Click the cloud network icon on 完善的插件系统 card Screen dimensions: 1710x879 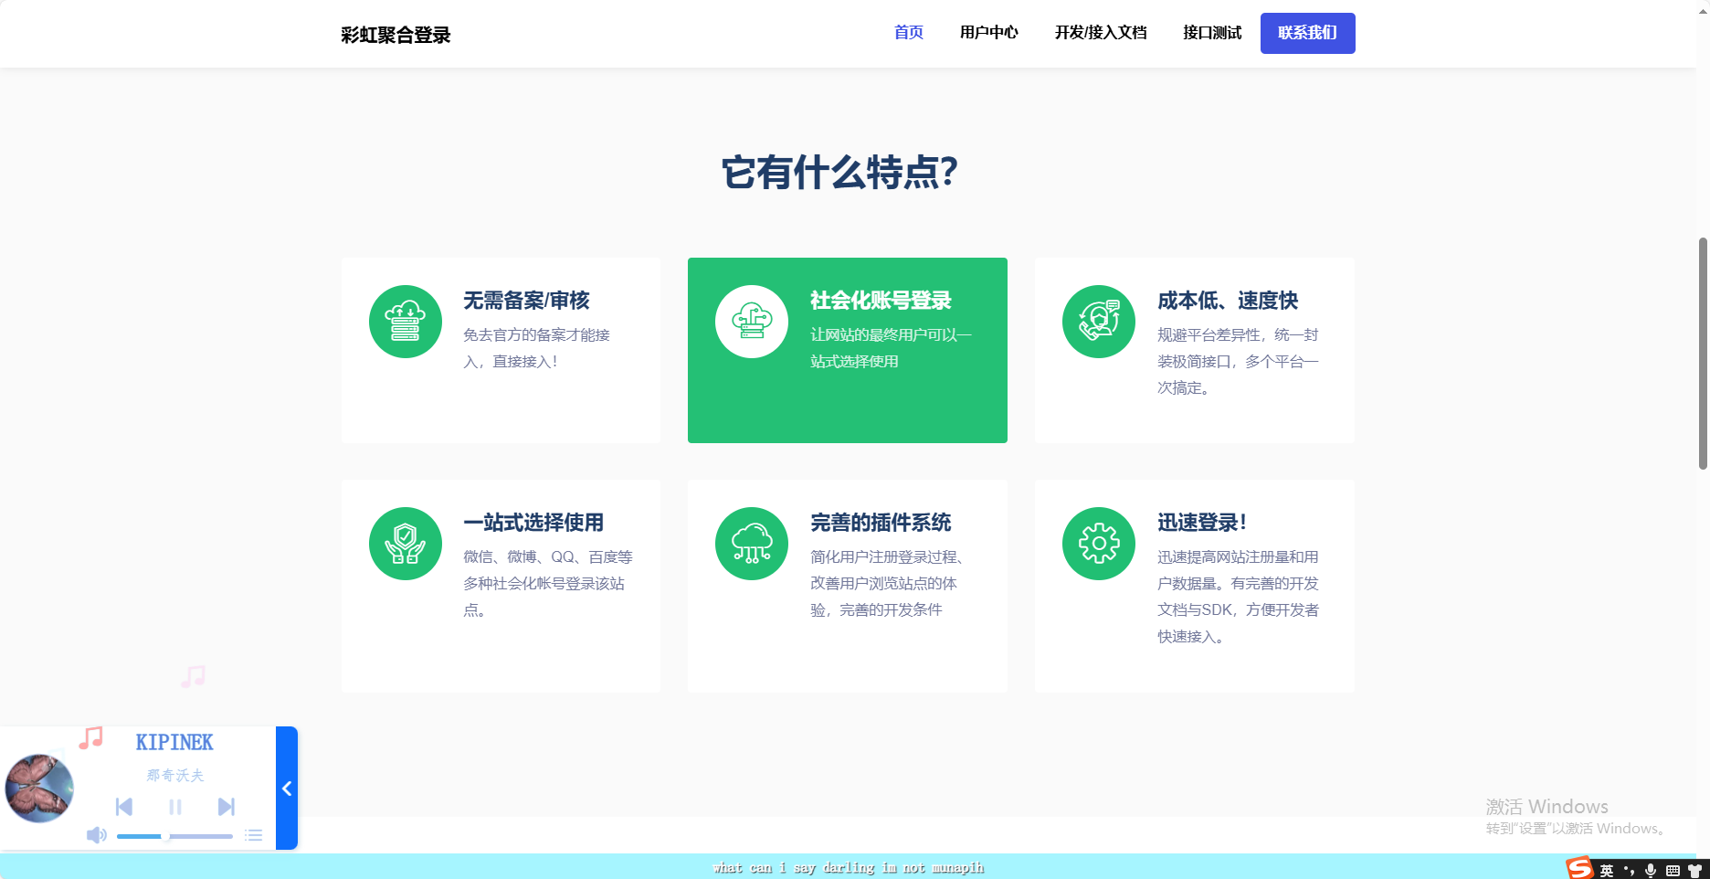point(752,543)
